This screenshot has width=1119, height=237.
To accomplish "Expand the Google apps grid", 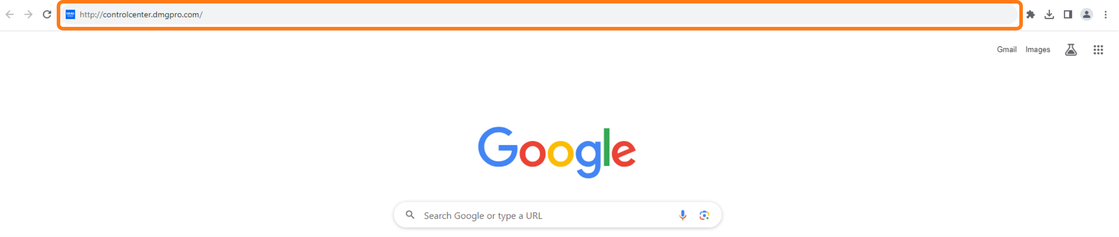I will pos(1098,50).
